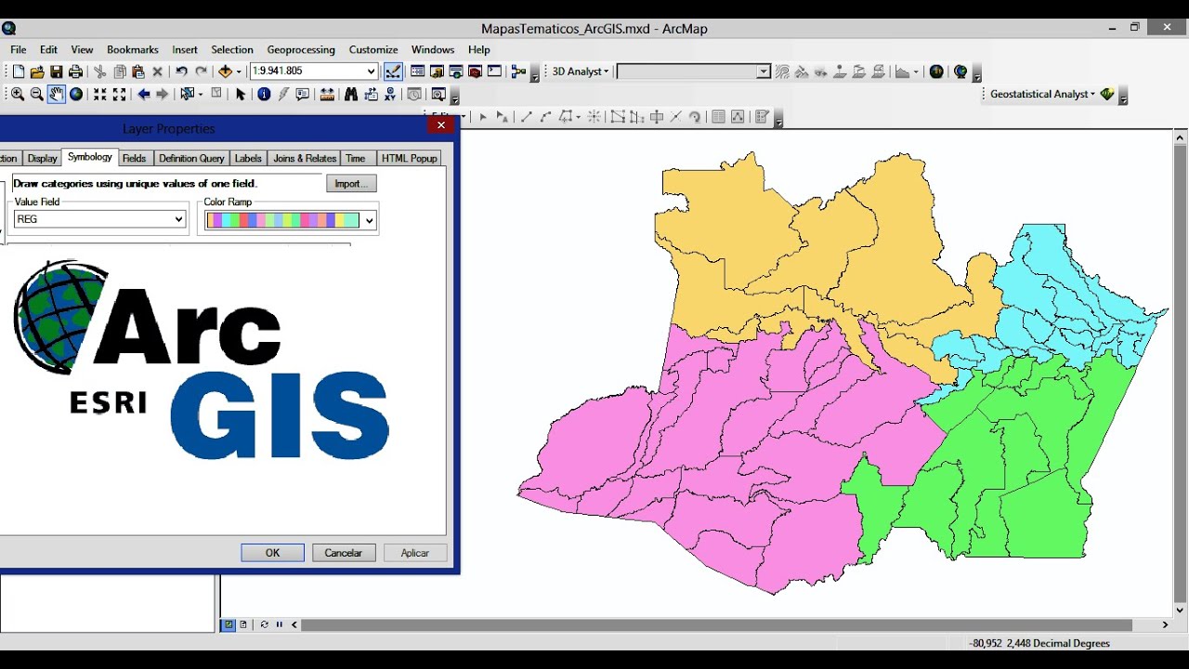1189x669 pixels.
Task: Switch to Data View at the map bottom
Action: point(229,625)
